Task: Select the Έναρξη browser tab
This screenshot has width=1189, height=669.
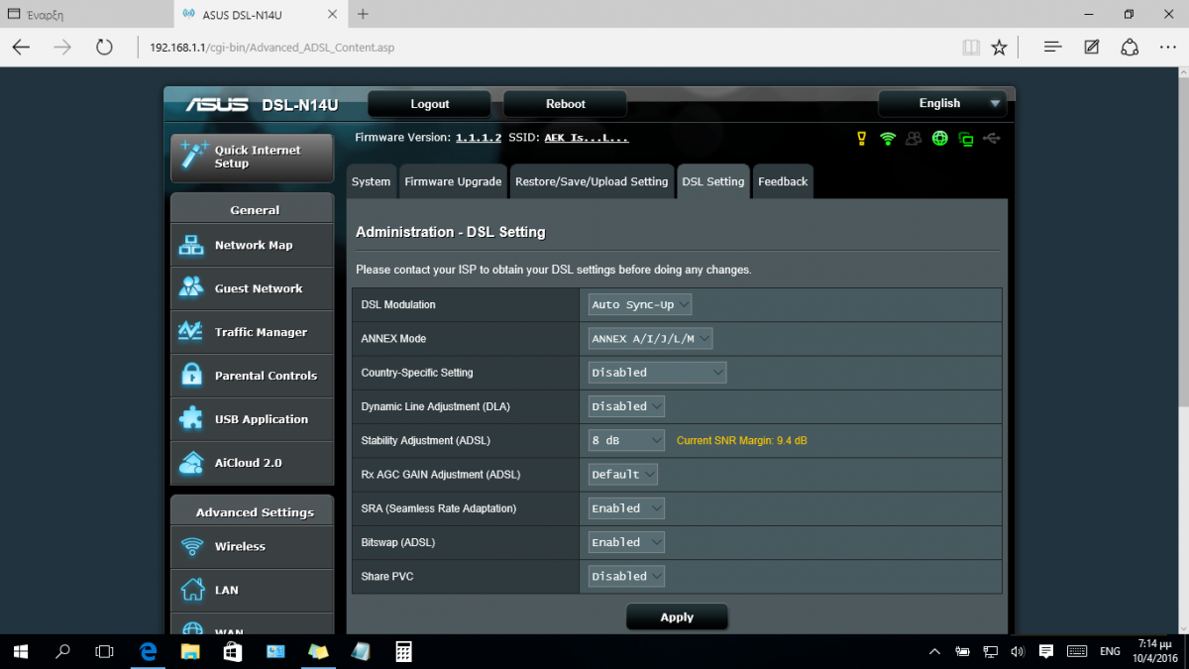Action: pyautogui.click(x=86, y=14)
